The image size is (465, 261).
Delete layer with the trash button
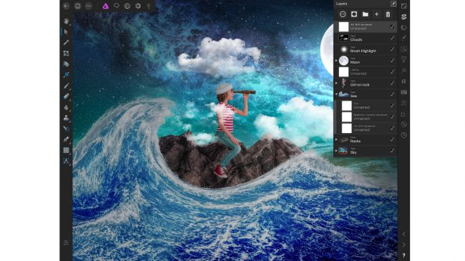(x=388, y=14)
